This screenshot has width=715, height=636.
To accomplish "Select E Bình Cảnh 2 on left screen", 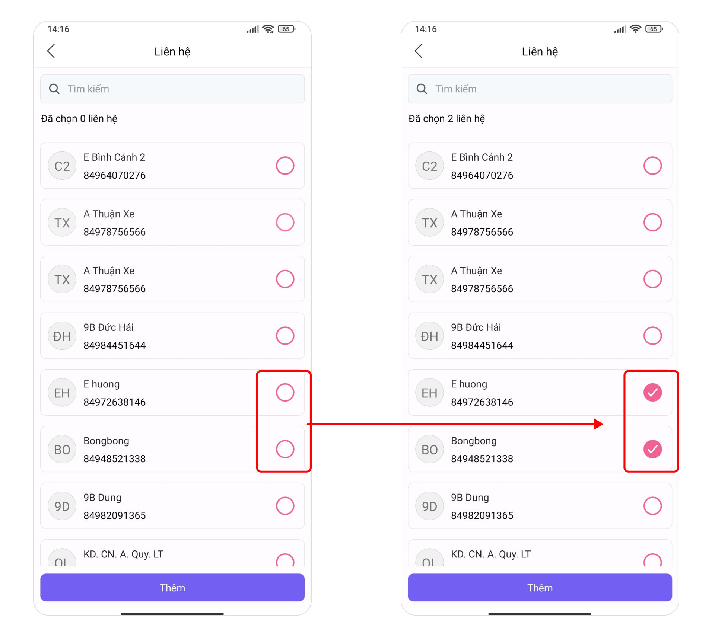I will click(285, 166).
